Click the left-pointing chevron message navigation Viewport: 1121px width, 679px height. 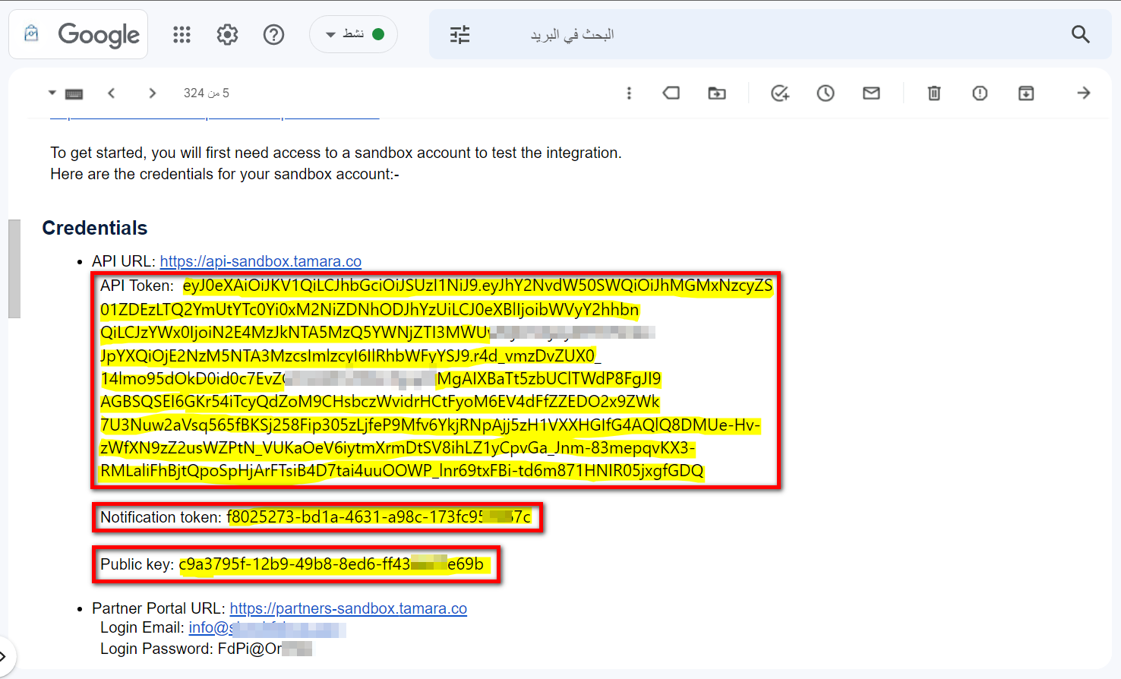click(112, 93)
